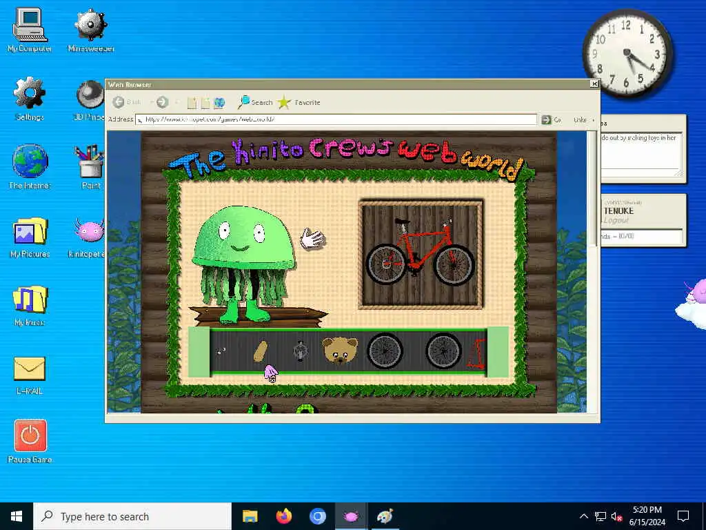Viewport: 706px width, 530px height.
Task: Click the taskbar clock showing 5:20 PM
Action: tap(647, 516)
